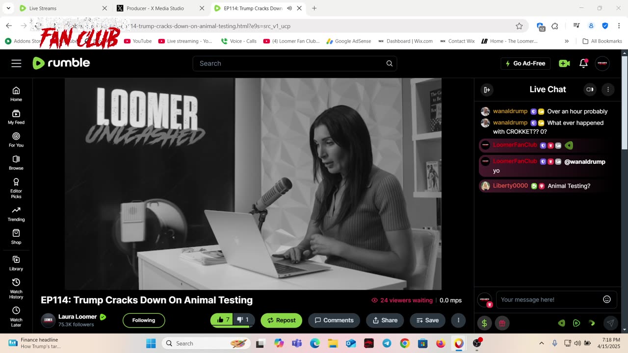Open Telegram from the taskbar
The image size is (628, 353).
click(x=387, y=343)
